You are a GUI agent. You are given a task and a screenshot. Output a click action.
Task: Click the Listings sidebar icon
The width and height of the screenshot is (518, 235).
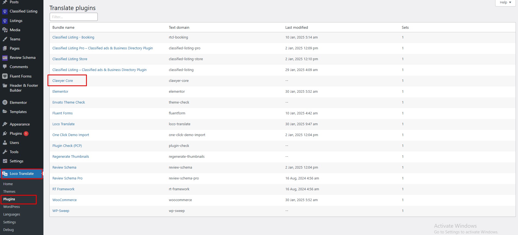coord(5,21)
